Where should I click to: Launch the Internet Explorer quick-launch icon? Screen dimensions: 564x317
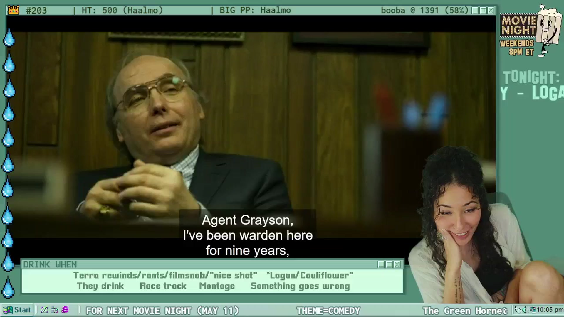coord(65,310)
